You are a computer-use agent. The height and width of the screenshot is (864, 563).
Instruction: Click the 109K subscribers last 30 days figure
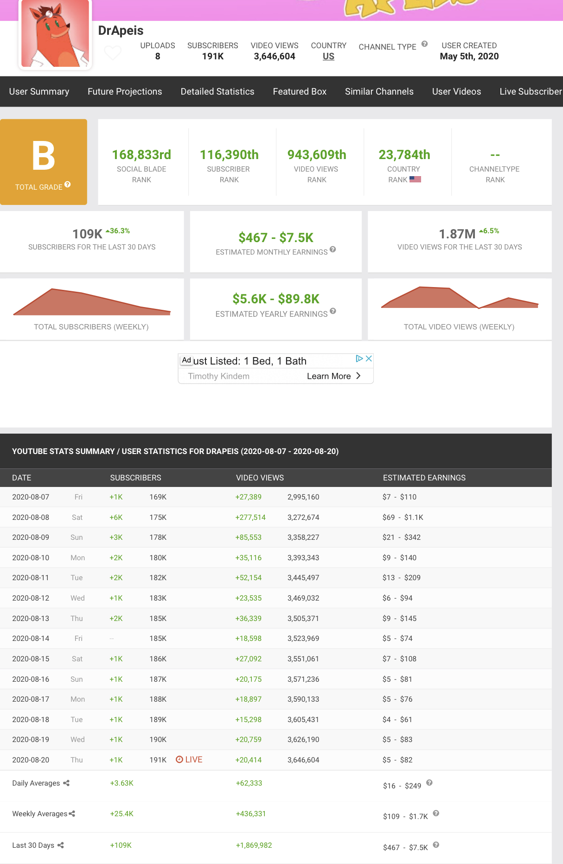coord(87,234)
